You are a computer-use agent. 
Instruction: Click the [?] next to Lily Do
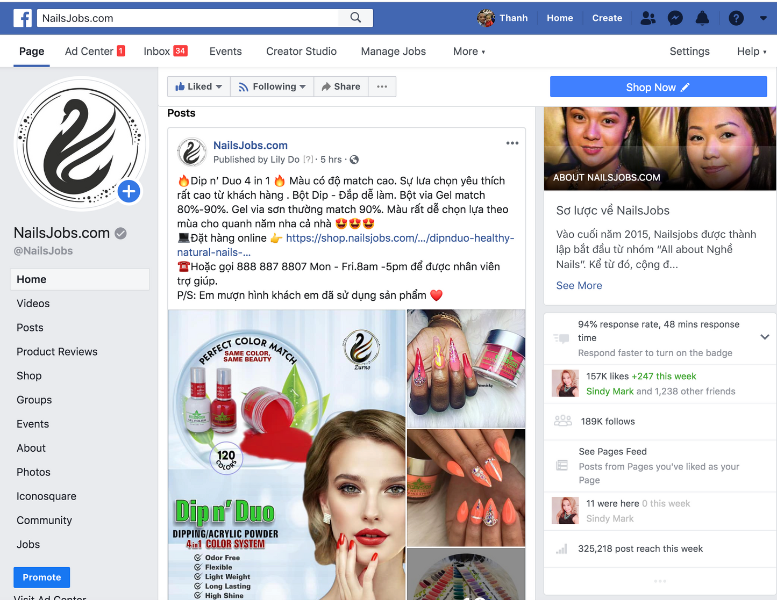point(308,160)
